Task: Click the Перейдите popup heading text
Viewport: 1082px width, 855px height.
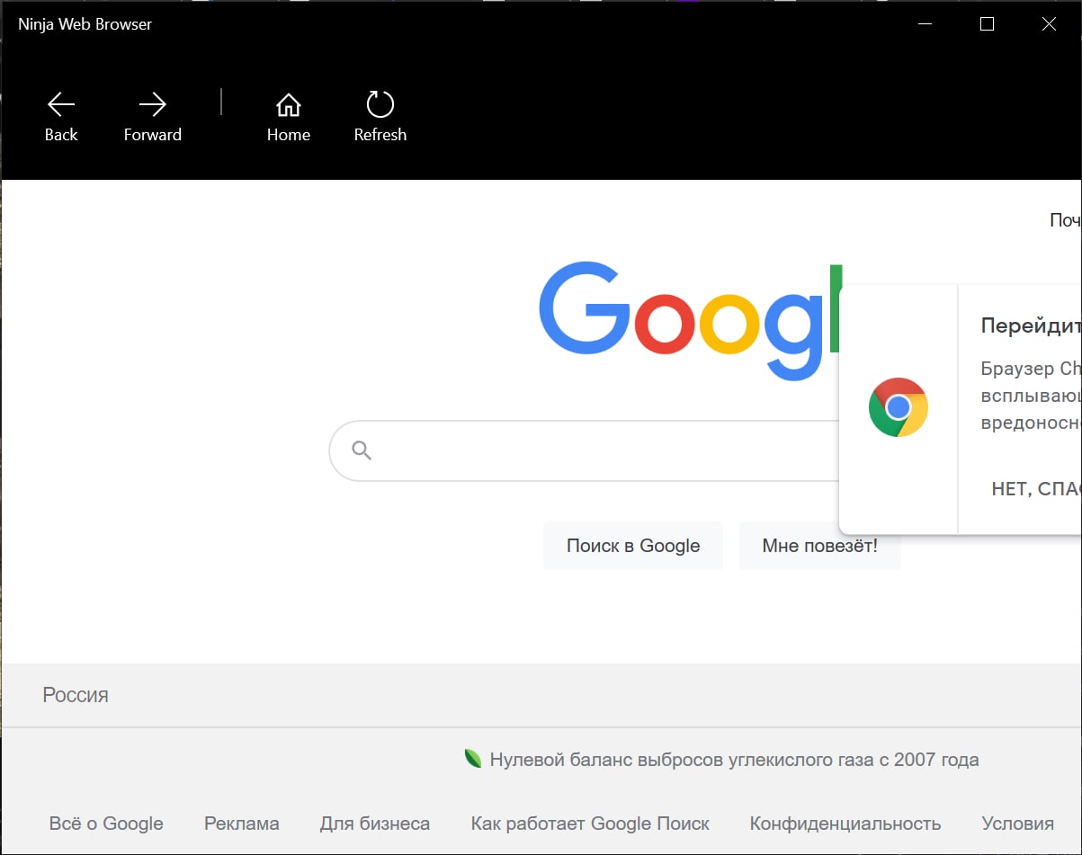Action: [x=1031, y=325]
